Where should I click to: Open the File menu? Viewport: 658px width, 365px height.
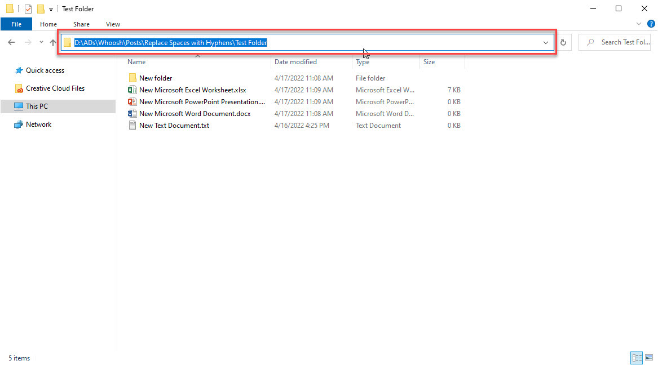tap(16, 24)
